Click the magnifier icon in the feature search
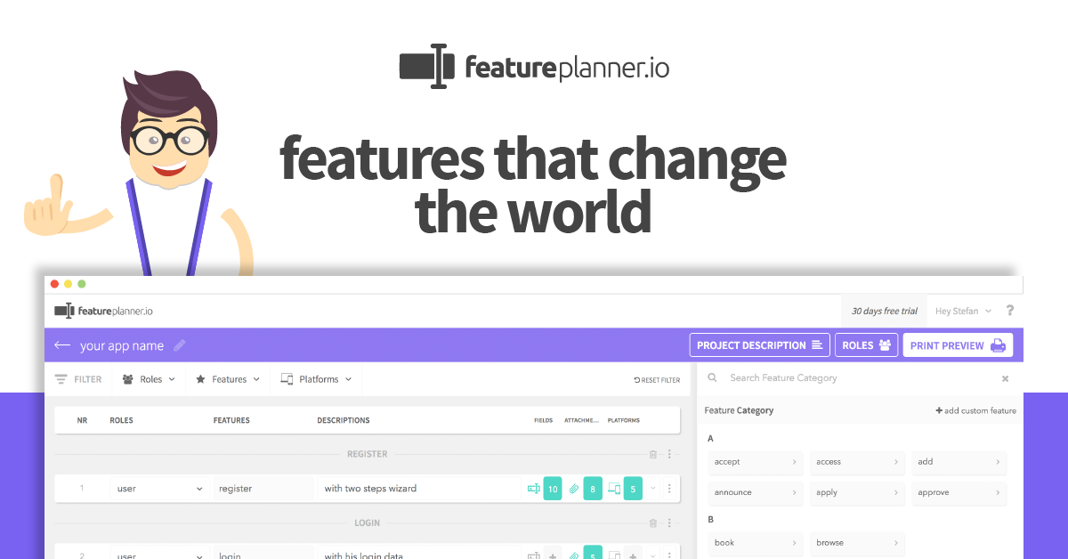1068x559 pixels. pos(712,378)
